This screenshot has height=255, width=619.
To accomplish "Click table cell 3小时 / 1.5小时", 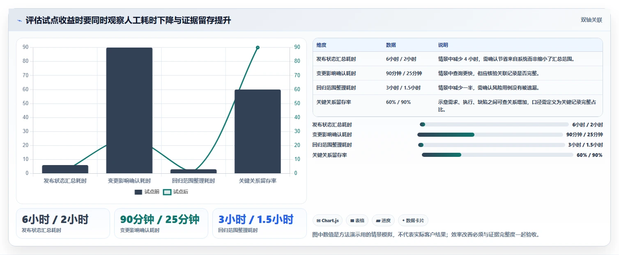I will [403, 88].
